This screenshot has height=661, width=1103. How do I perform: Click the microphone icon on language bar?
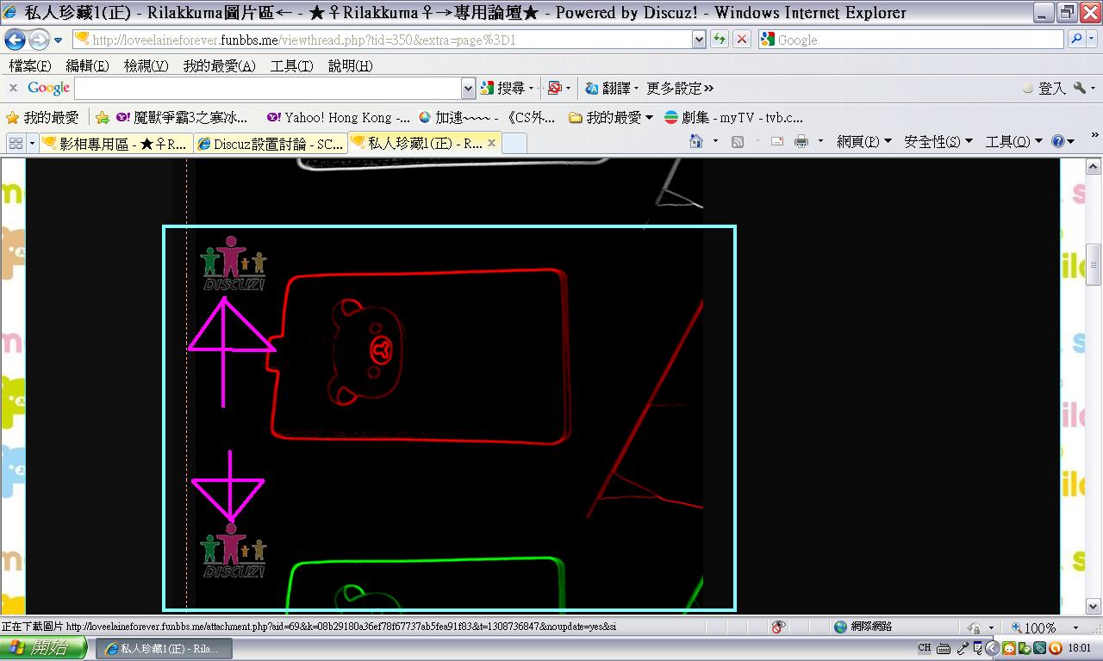click(962, 648)
